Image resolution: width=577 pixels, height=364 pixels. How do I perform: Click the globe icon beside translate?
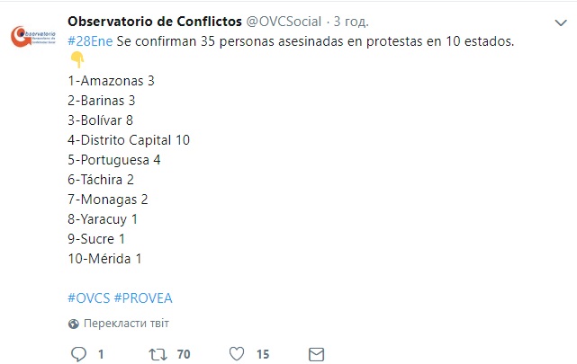[x=74, y=324]
